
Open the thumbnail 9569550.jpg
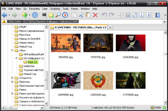pyautogui.click(x=66, y=43)
